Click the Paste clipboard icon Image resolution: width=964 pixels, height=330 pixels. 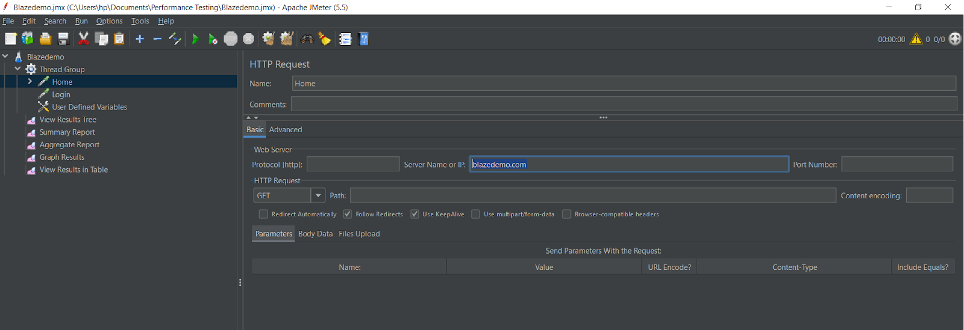(x=119, y=39)
